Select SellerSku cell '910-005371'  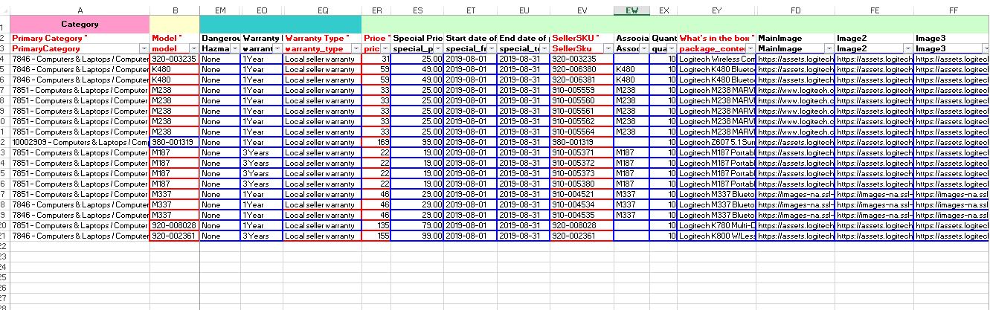tap(582, 152)
